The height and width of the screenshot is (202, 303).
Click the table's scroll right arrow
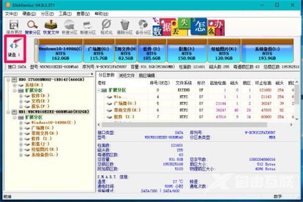[291, 125]
